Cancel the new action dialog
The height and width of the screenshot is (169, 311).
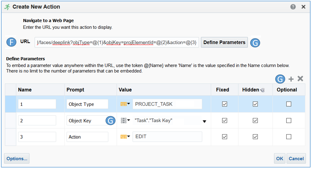pyautogui.click(x=296, y=159)
